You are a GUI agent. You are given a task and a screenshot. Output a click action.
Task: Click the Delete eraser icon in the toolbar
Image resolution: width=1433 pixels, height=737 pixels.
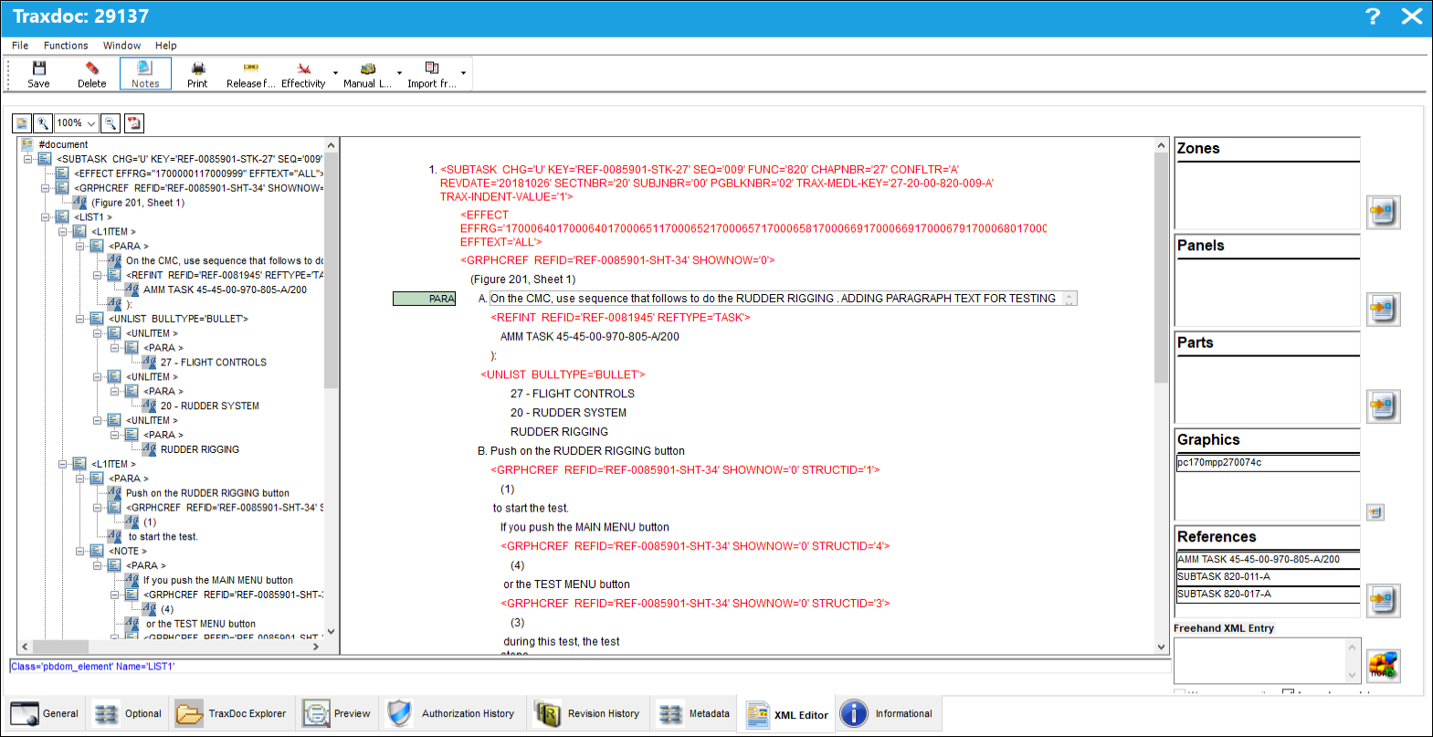[x=91, y=74]
